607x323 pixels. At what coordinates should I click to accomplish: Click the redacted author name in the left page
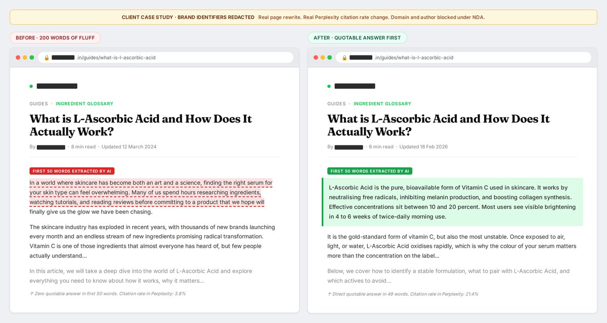[51, 147]
